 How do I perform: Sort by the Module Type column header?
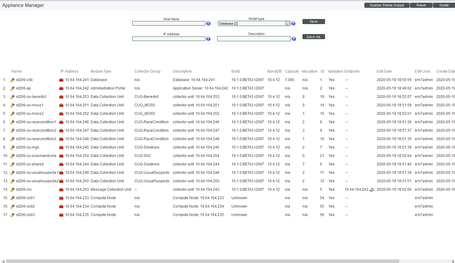[101, 71]
